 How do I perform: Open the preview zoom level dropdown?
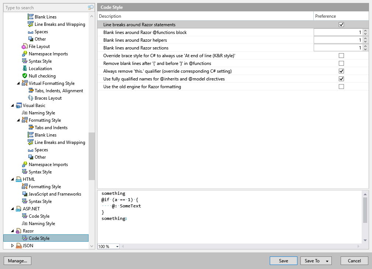point(117,246)
